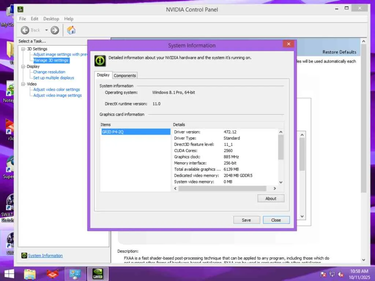
Task: Open the Windows Start button
Action: 9,274
